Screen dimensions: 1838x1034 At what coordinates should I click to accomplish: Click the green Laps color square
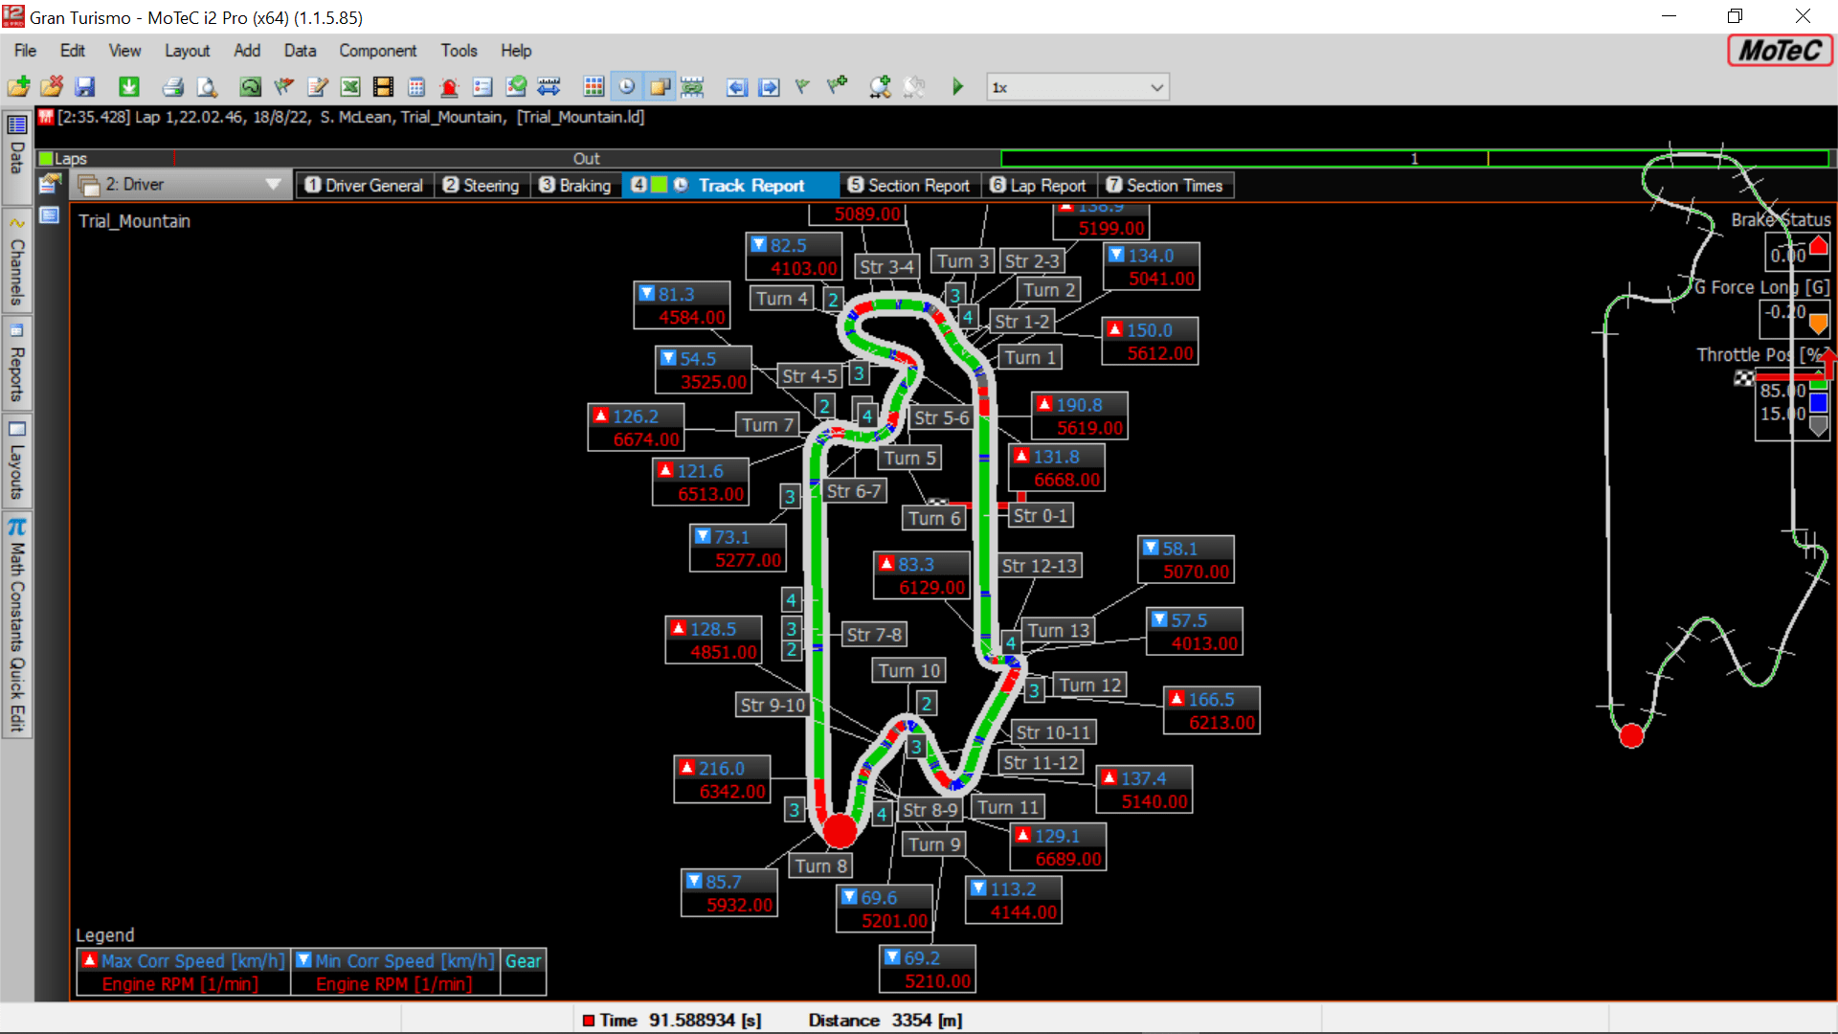tap(45, 158)
